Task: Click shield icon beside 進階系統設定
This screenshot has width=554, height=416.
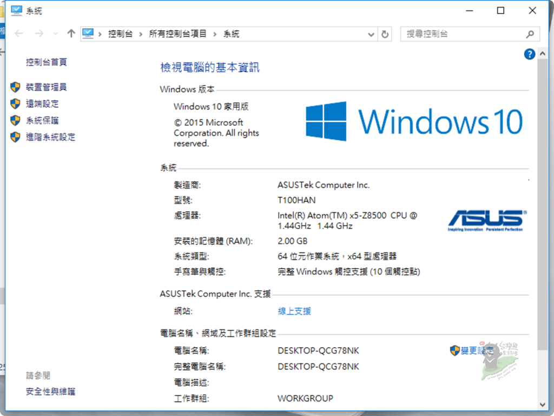Action: tap(15, 137)
